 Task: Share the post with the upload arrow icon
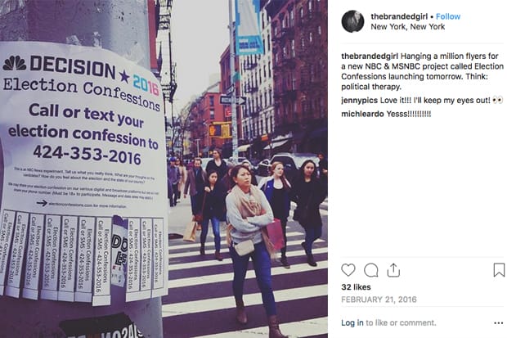tap(393, 270)
